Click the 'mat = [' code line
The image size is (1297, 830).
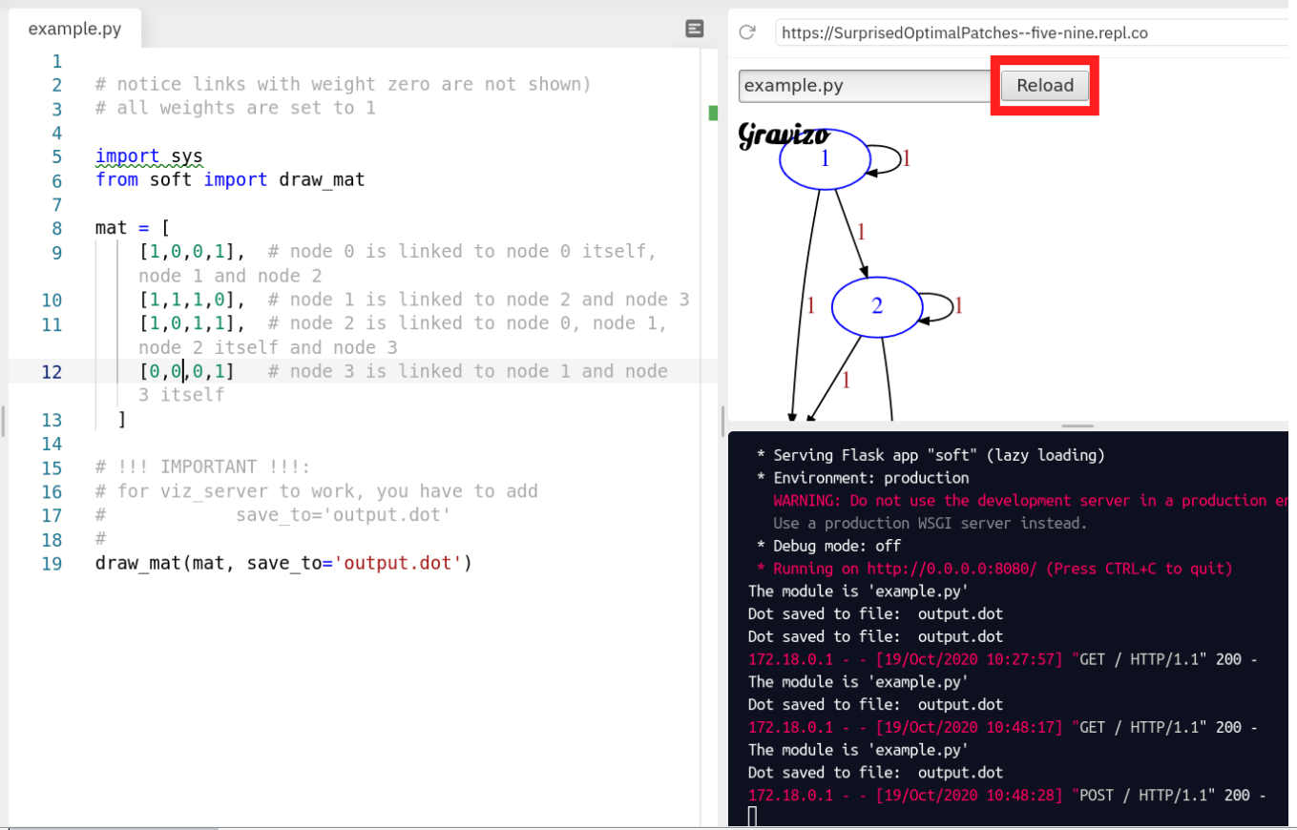point(133,228)
